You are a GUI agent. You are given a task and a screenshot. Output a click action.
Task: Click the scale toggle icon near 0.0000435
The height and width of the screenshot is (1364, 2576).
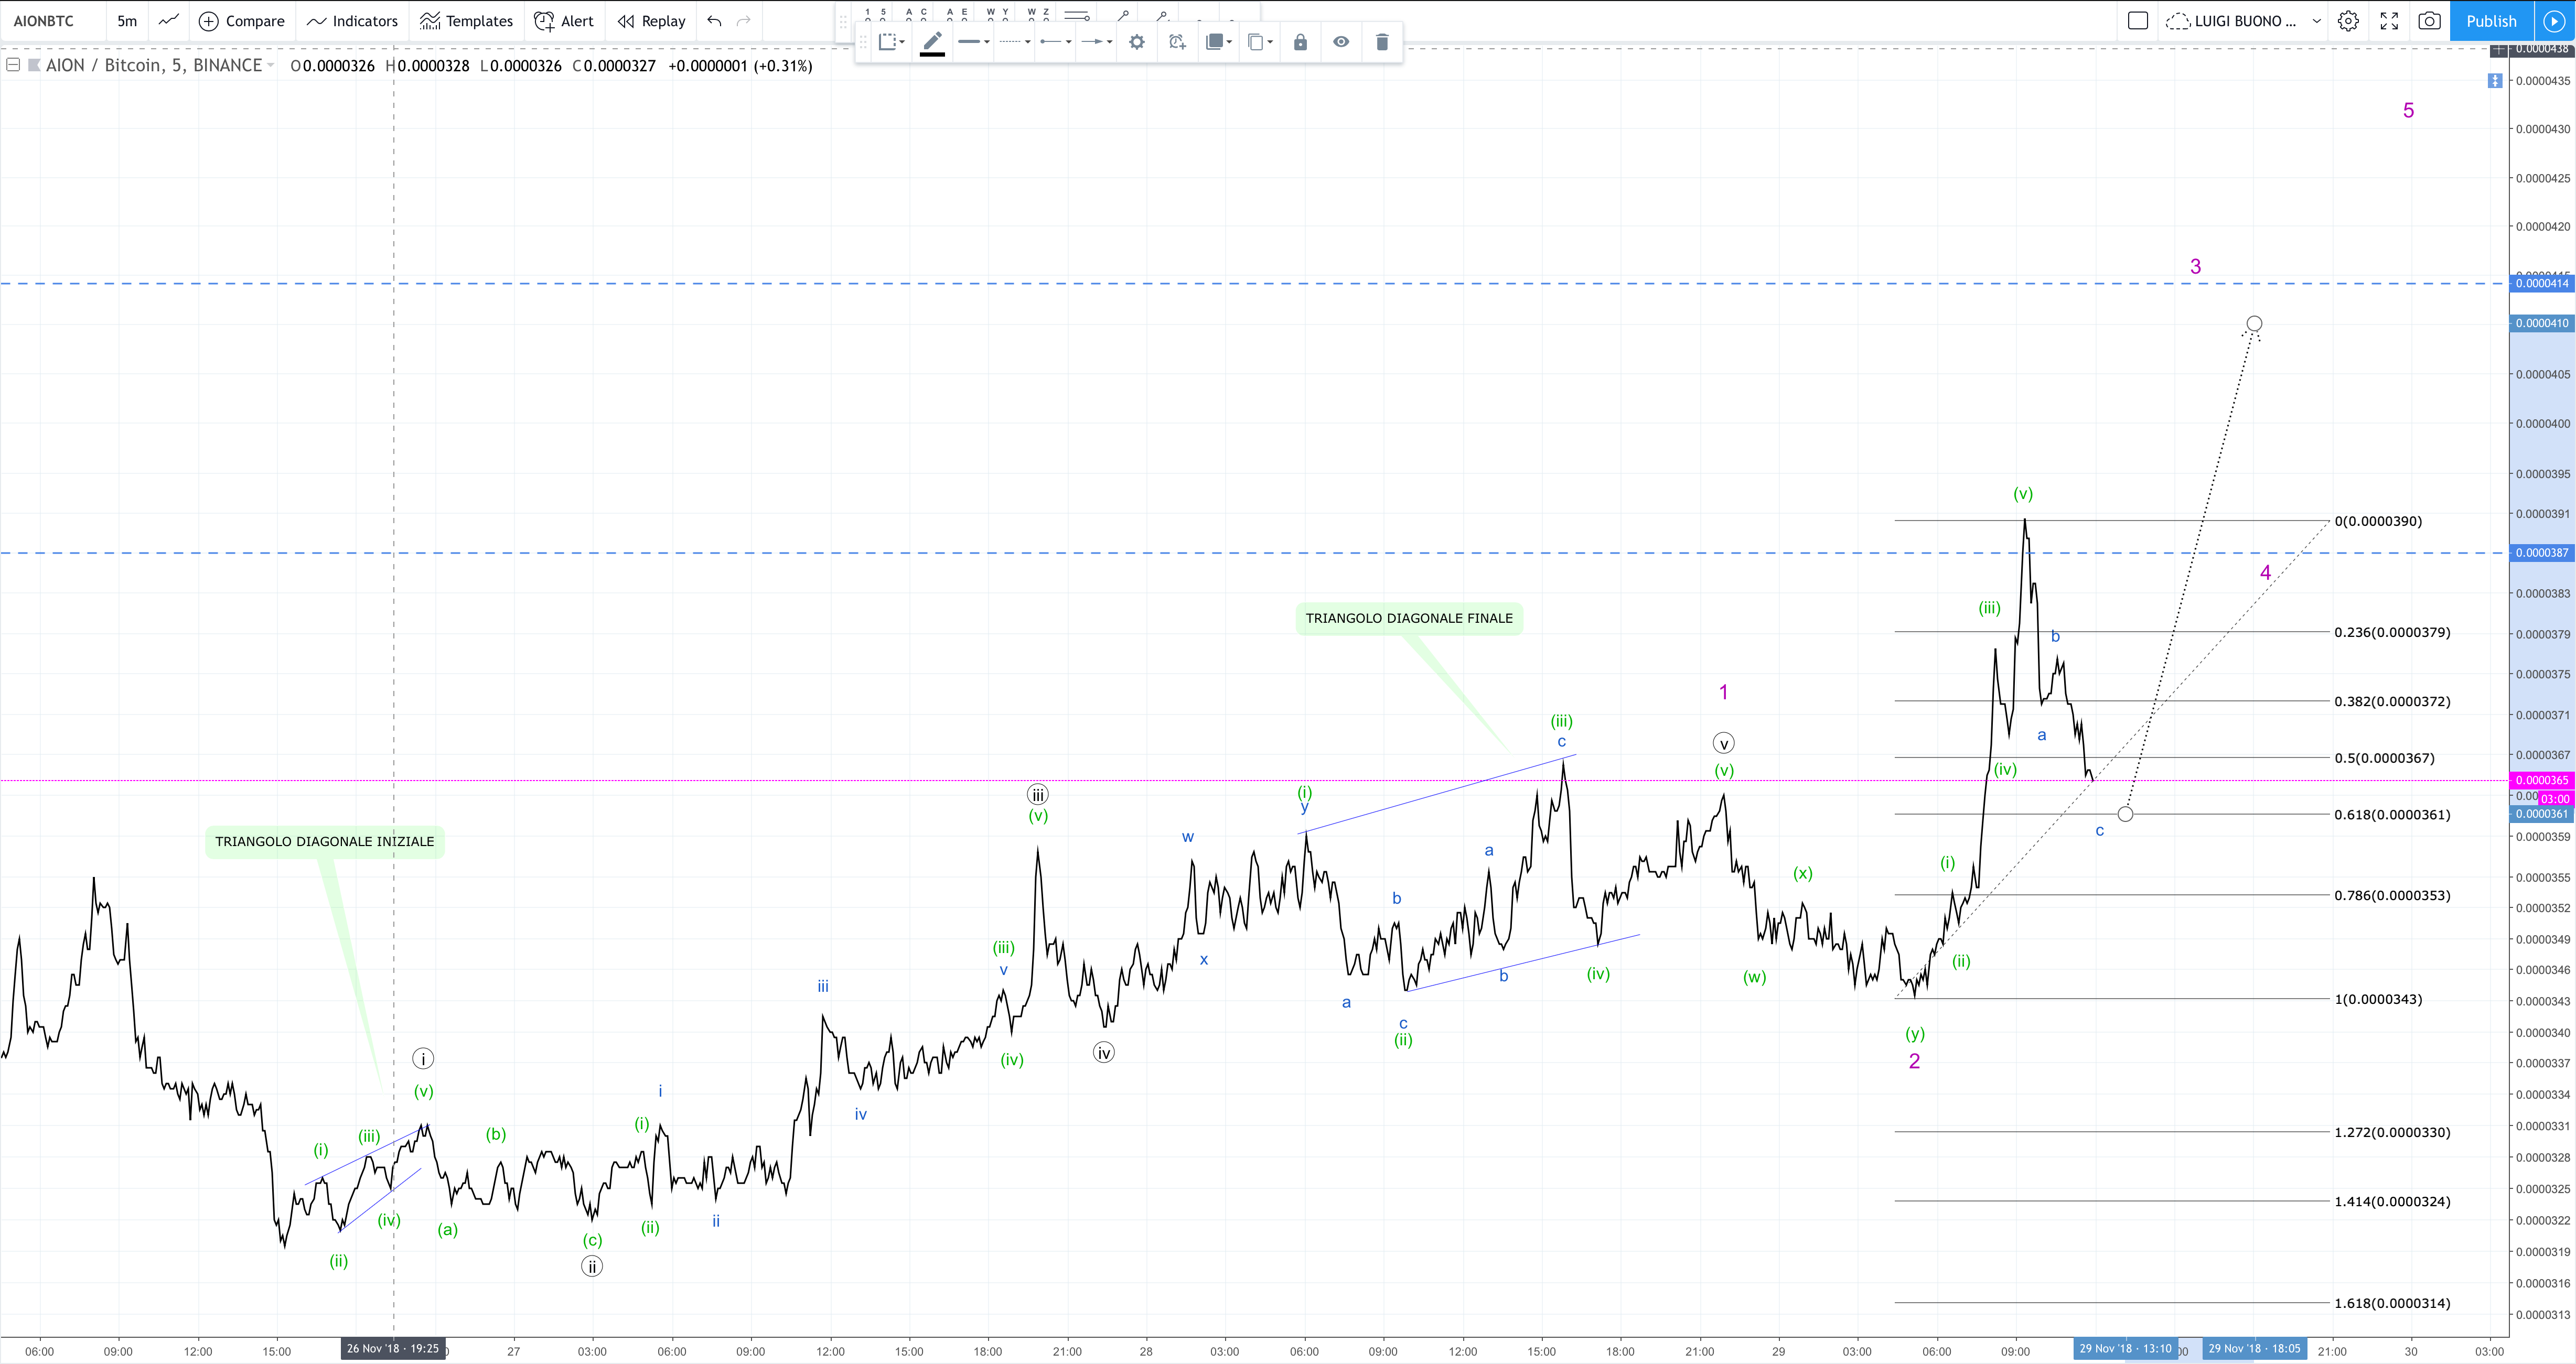tap(2495, 81)
